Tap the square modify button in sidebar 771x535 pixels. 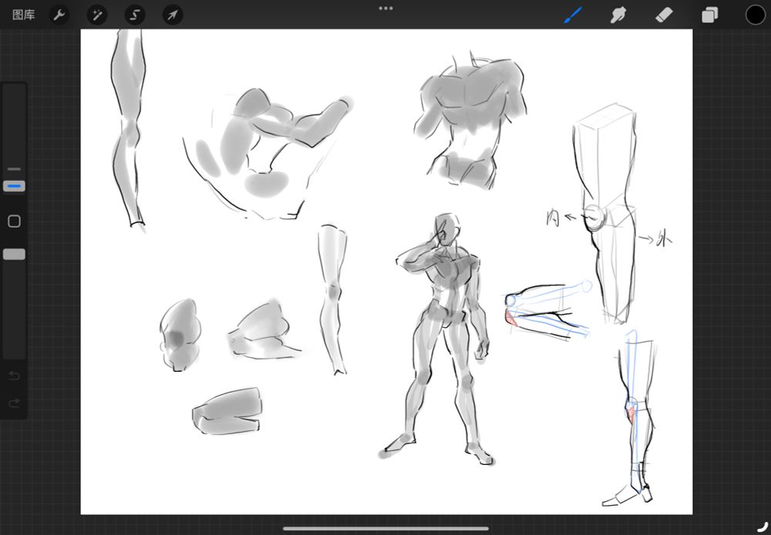click(14, 222)
